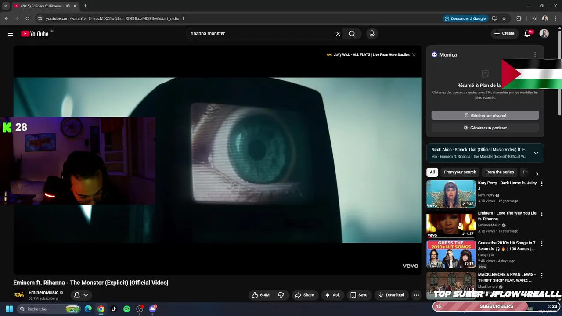Click the video title text
Screen dimensions: 562x316
91,283
